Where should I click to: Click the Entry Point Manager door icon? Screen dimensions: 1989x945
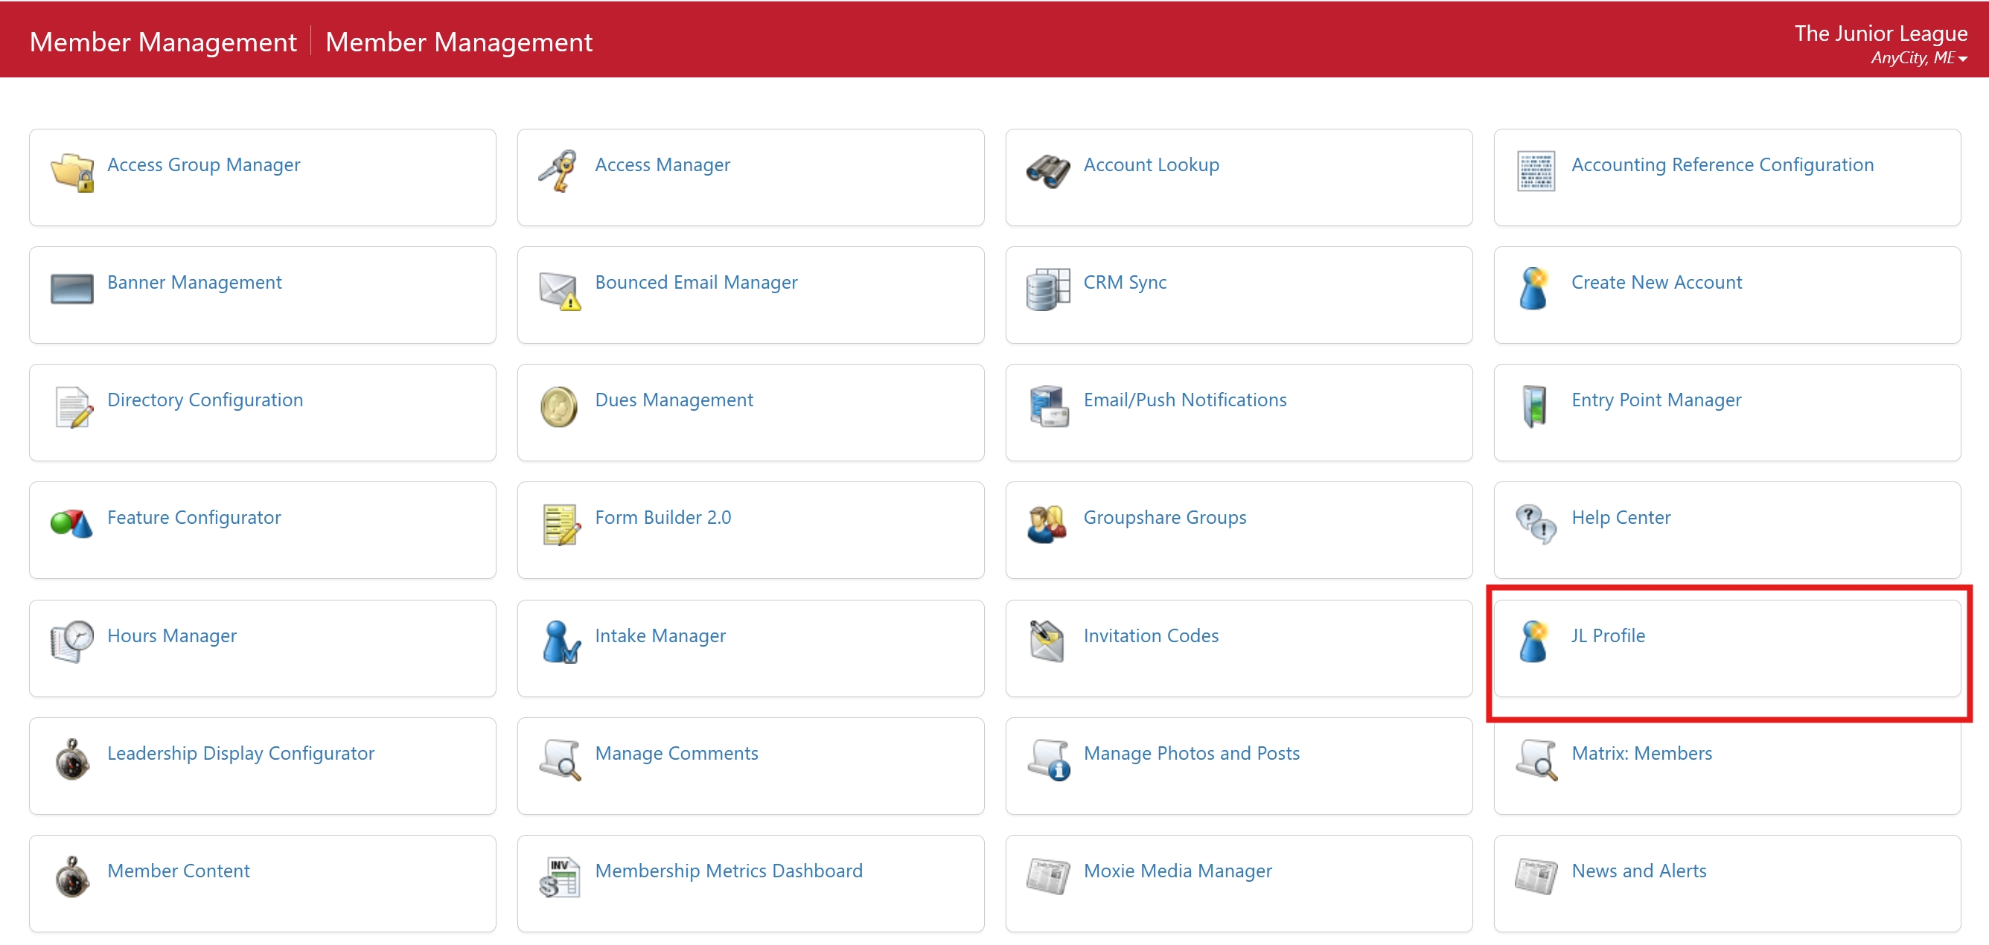1535,407
